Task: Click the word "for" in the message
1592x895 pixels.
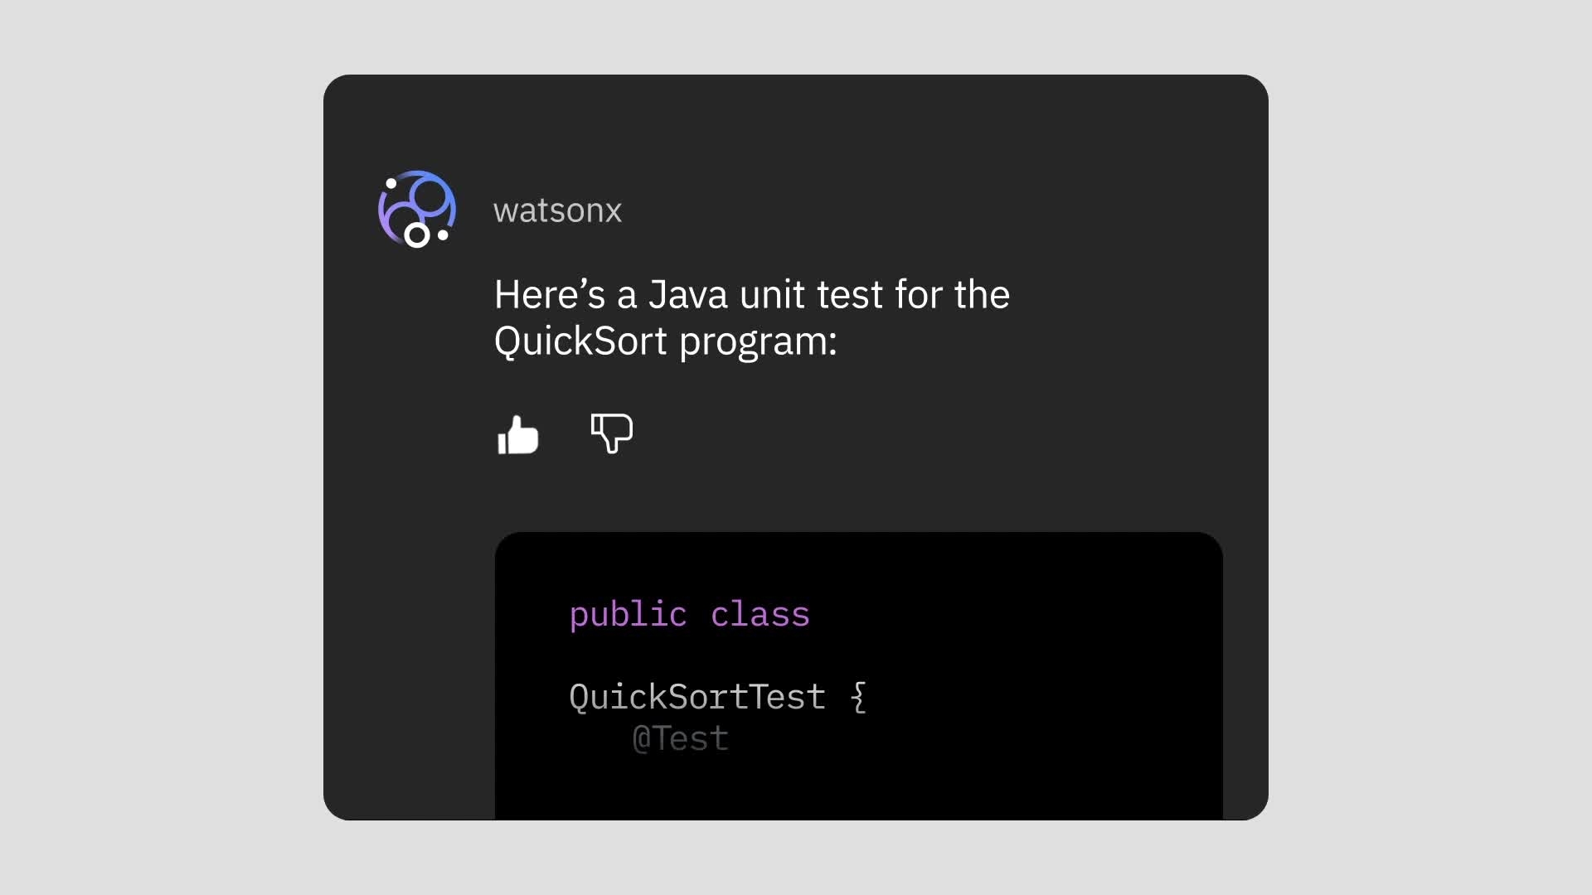Action: point(919,295)
